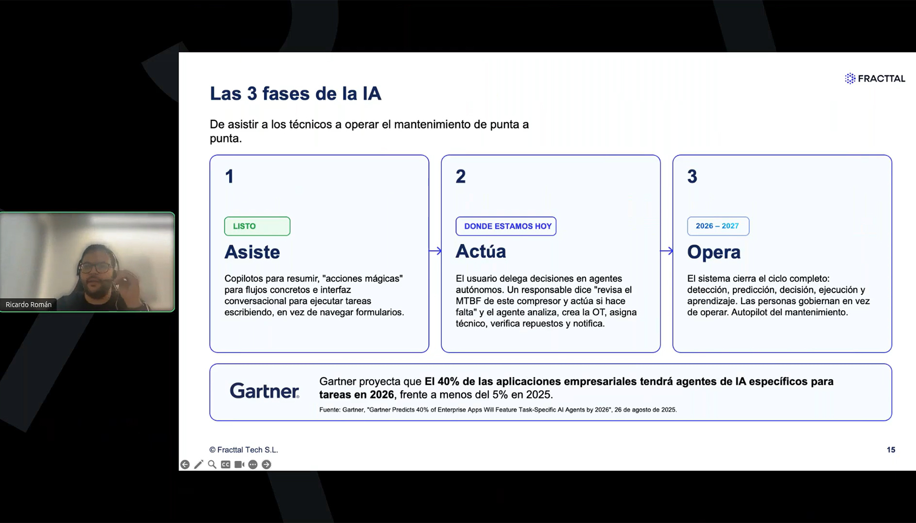Click the 2026 – 2027 badge
This screenshot has height=523, width=916.
(718, 226)
